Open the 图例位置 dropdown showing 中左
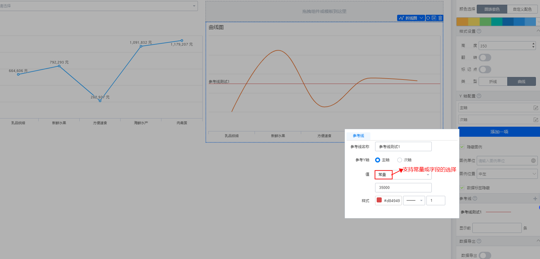 507,174
